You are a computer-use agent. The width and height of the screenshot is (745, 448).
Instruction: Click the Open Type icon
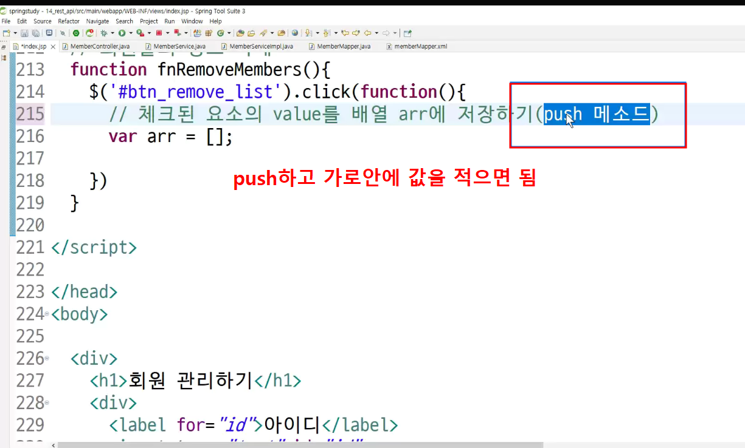click(240, 33)
